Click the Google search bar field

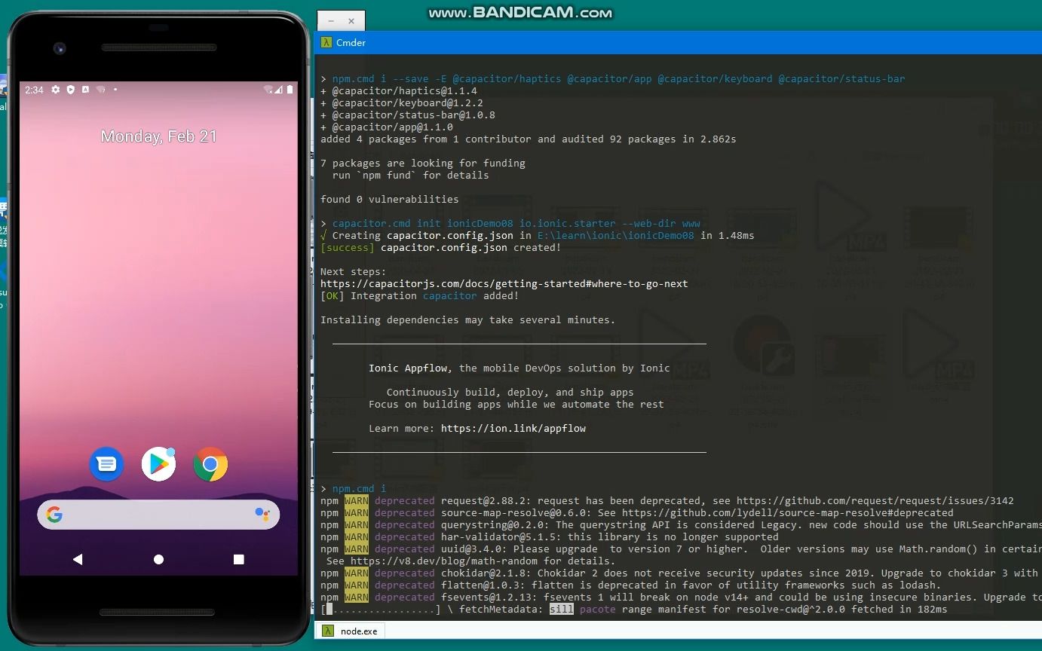pos(158,515)
